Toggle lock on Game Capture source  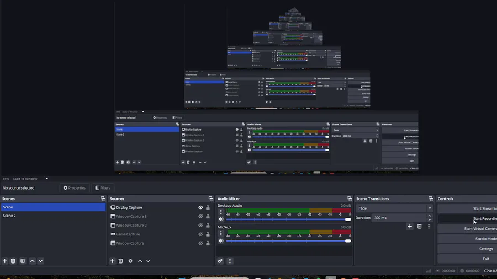pos(208,234)
